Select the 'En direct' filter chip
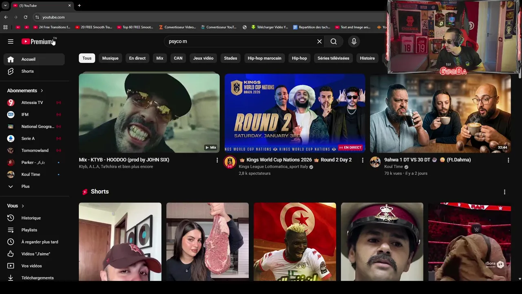522x294 pixels. coord(137,58)
